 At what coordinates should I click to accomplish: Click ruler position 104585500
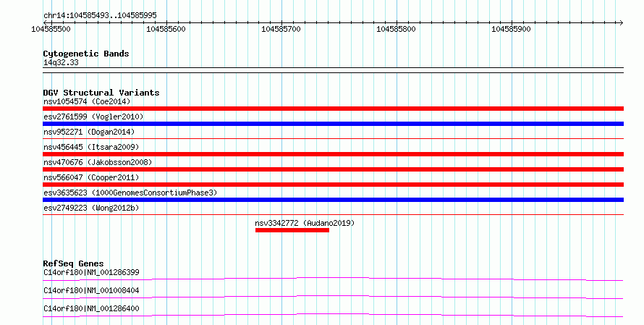tap(51, 29)
